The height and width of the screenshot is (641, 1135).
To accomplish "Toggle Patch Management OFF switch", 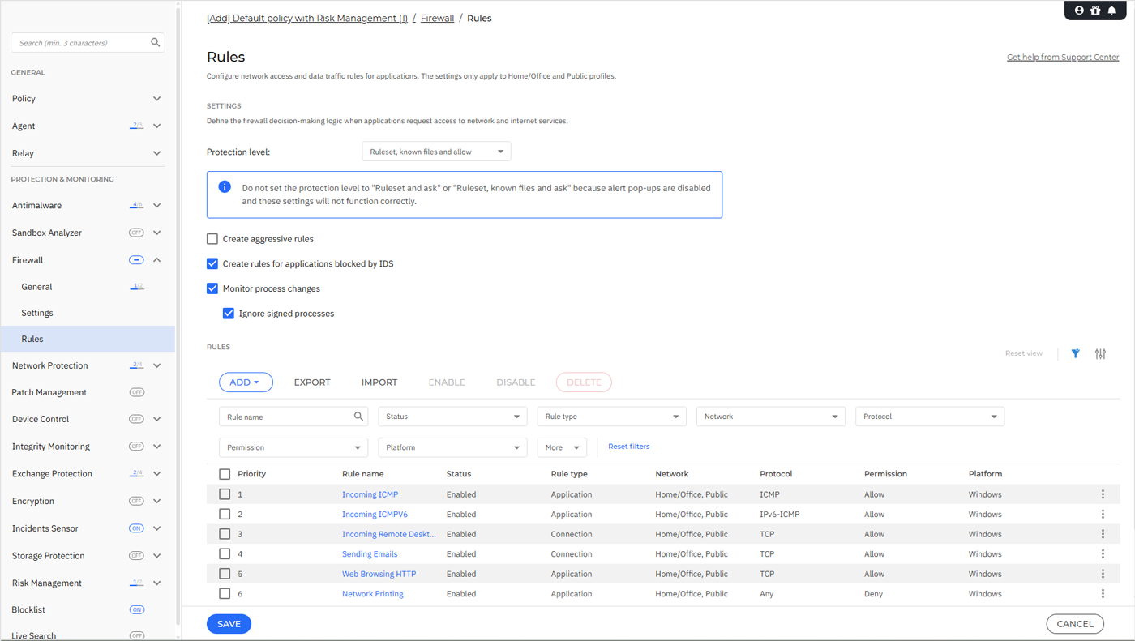I will click(136, 392).
